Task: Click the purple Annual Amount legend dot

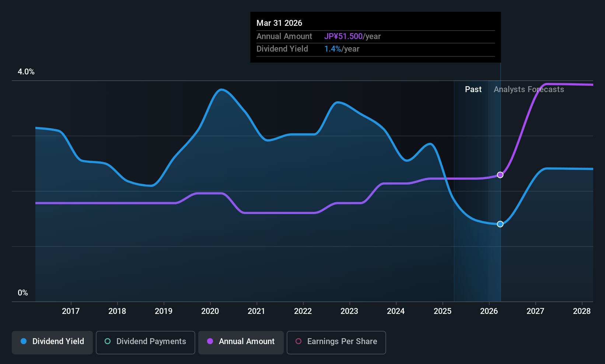Action: coord(210,341)
